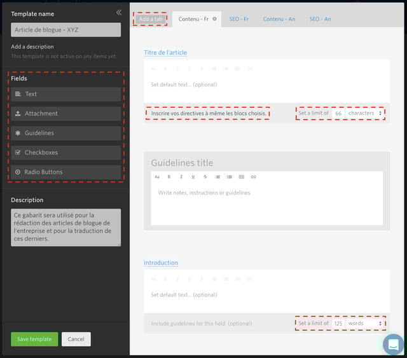Click the Titre de l'article field label
Viewport: 407px width, 358px height.
[165, 53]
